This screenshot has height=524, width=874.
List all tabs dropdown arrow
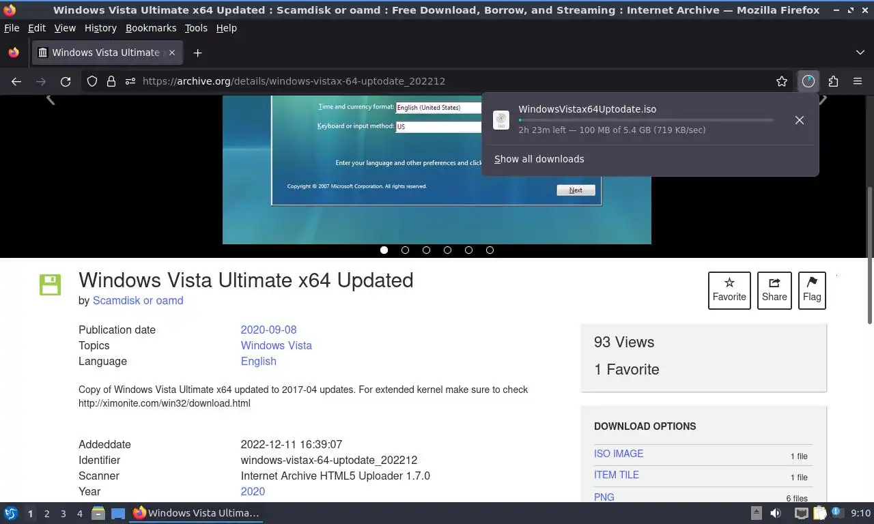pos(860,53)
